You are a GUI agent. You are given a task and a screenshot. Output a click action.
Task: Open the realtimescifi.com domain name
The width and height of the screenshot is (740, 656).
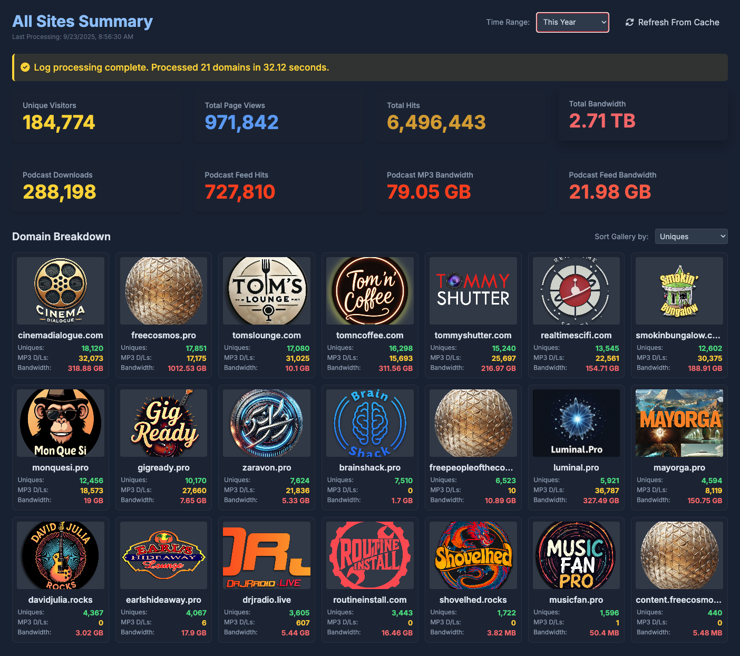(576, 335)
